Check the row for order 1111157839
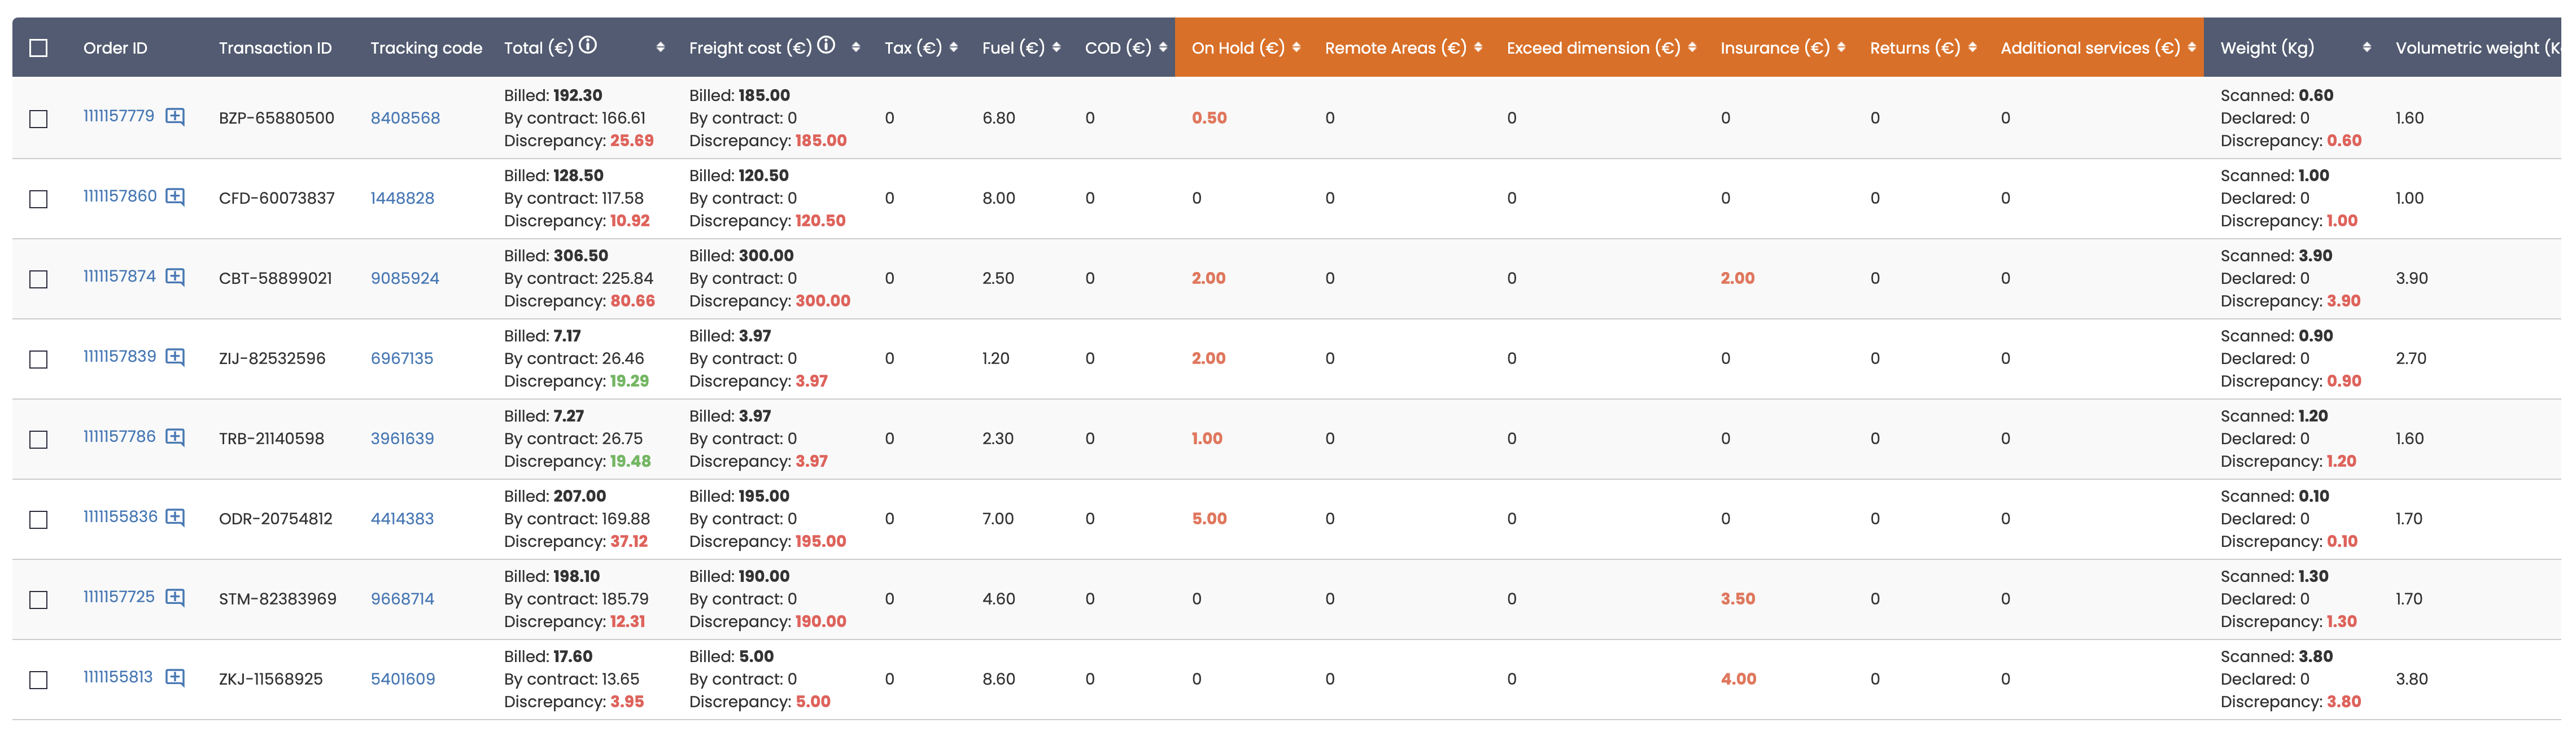This screenshot has height=736, width=2576. point(39,359)
